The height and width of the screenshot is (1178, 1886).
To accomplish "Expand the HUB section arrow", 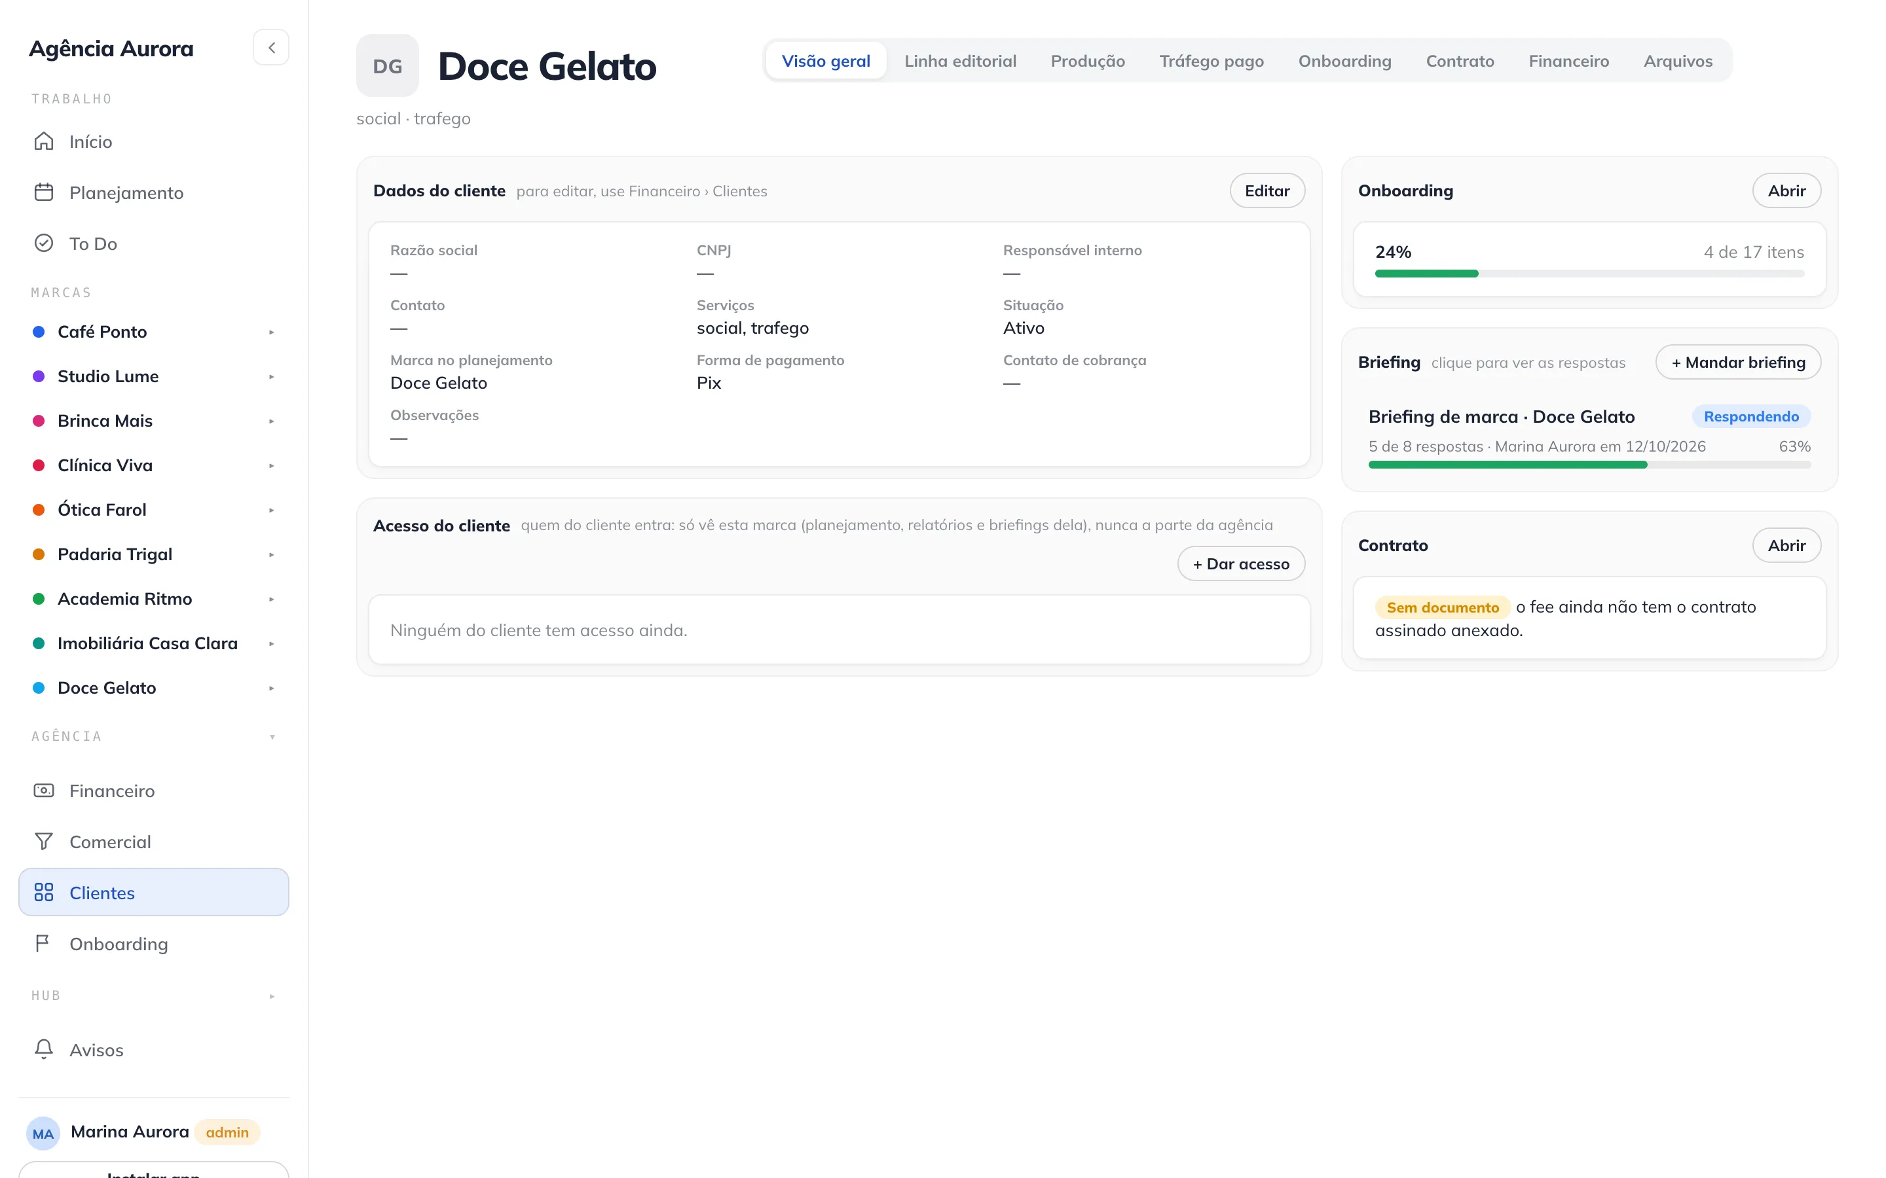I will coord(272,995).
